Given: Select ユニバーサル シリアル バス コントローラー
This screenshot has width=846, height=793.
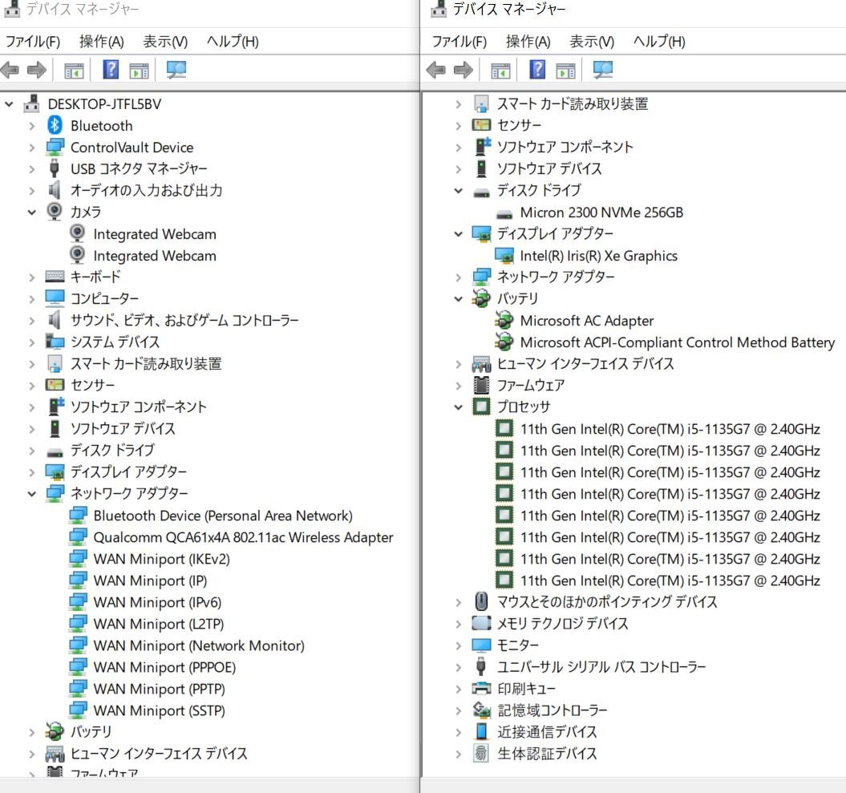Looking at the screenshot, I should pos(601,667).
